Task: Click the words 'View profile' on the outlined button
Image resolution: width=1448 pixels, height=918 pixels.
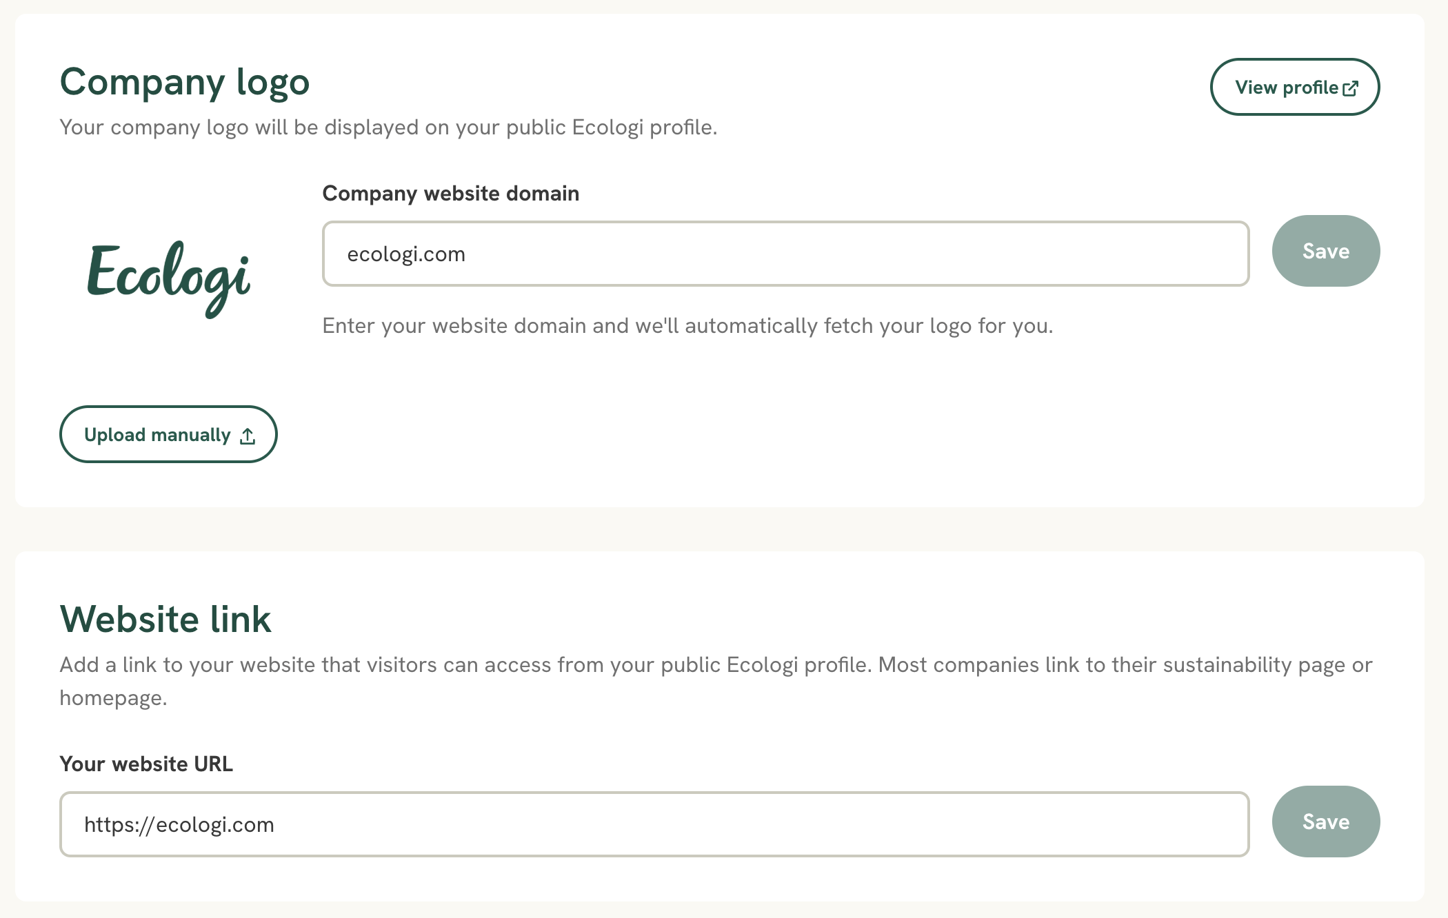Action: coord(1286,88)
